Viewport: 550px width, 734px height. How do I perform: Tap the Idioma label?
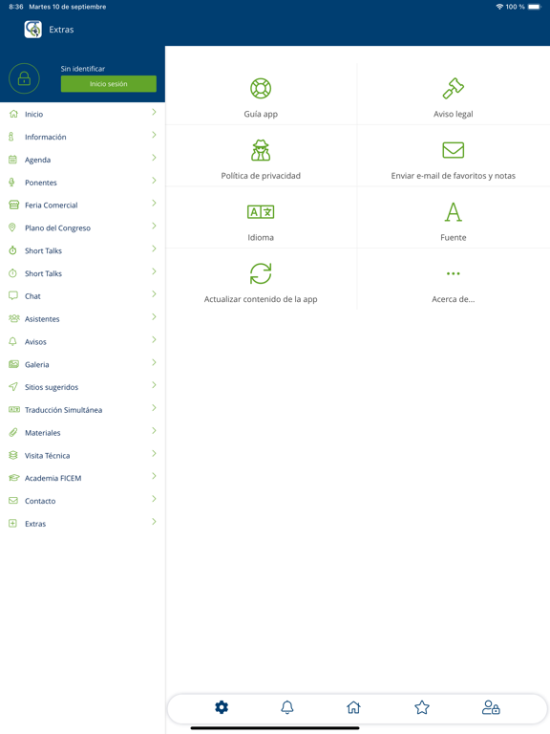(x=261, y=237)
